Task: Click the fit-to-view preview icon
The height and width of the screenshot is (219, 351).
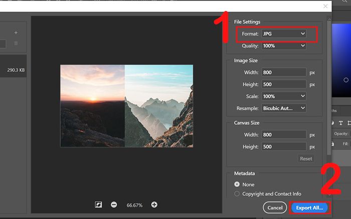Action: 98,204
